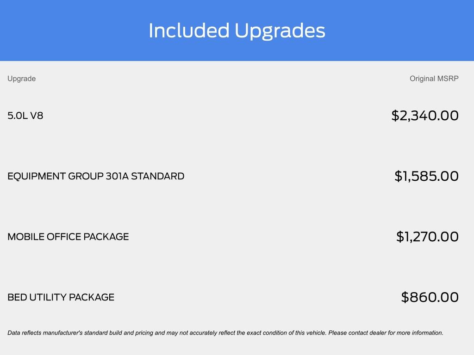Select the Bed Utility Package label
Viewport: 474px width, 355px height.
click(x=61, y=297)
